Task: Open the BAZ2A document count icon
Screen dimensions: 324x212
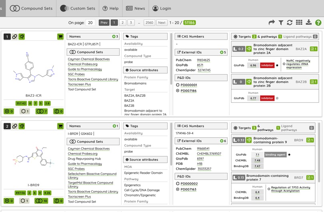Action: (314, 49)
